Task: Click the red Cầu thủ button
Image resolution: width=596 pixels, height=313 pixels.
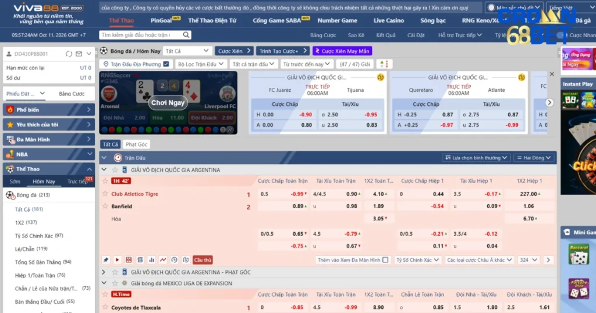Action: (x=202, y=260)
